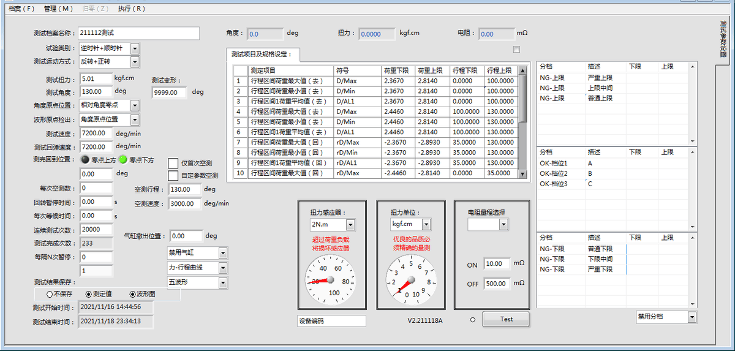
Task: Click the 测试速度 7200.00 field
Action: coord(96,133)
